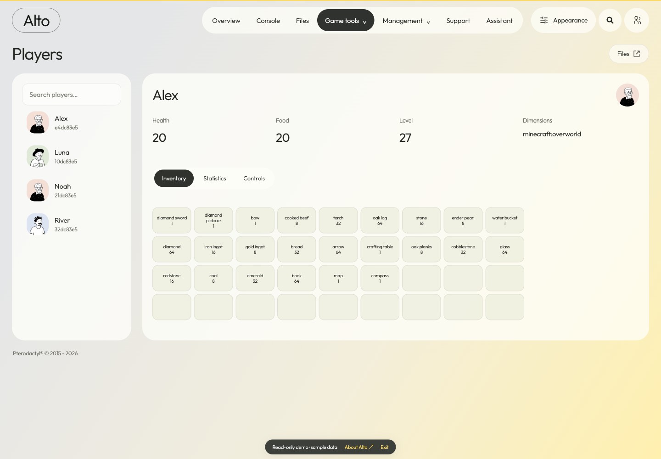Image resolution: width=661 pixels, height=459 pixels.
Task: Click the ender pearl inventory slot
Action: (x=463, y=220)
